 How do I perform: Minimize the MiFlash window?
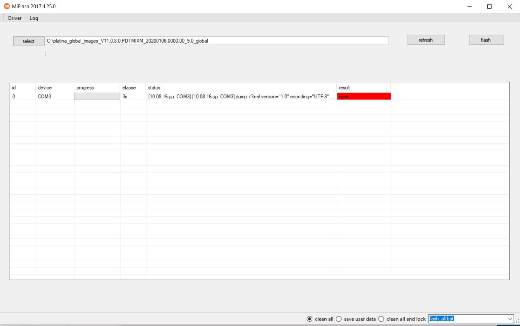469,7
